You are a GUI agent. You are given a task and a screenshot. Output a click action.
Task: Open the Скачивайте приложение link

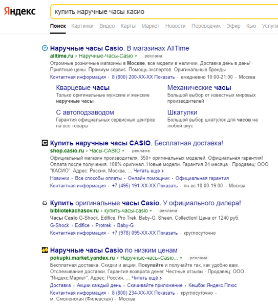point(155,285)
